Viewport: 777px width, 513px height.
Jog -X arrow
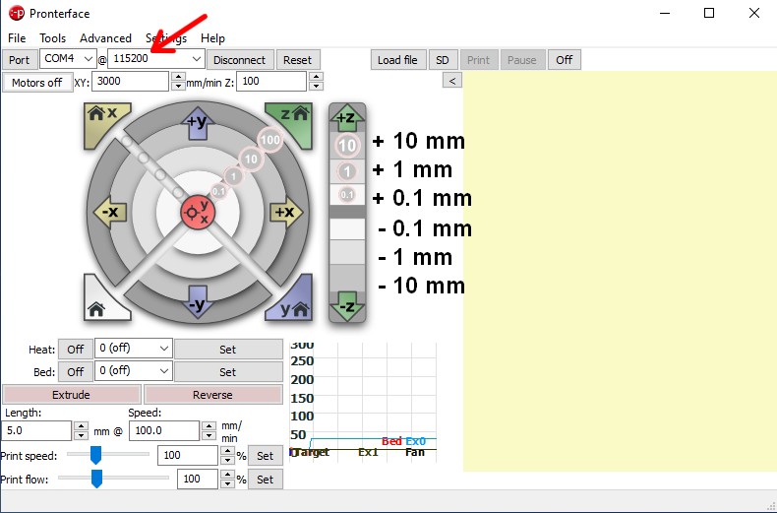click(x=110, y=212)
